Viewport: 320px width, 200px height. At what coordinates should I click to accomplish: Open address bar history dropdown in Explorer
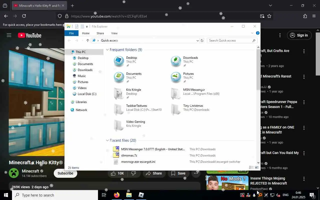click(197, 40)
